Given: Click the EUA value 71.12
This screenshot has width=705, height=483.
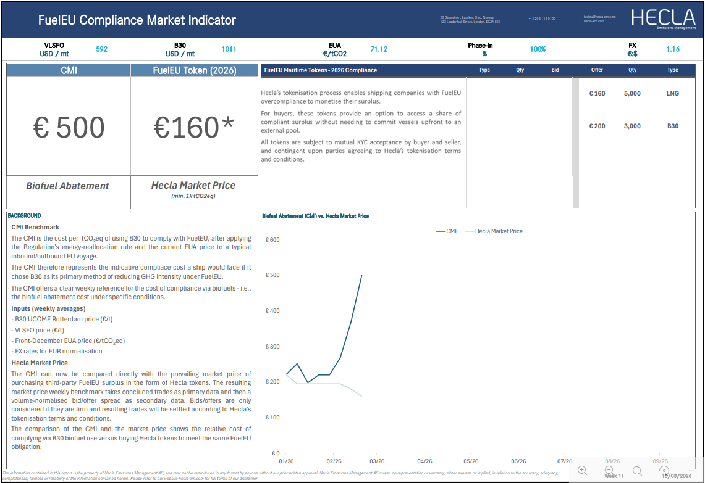Looking at the screenshot, I should [379, 49].
